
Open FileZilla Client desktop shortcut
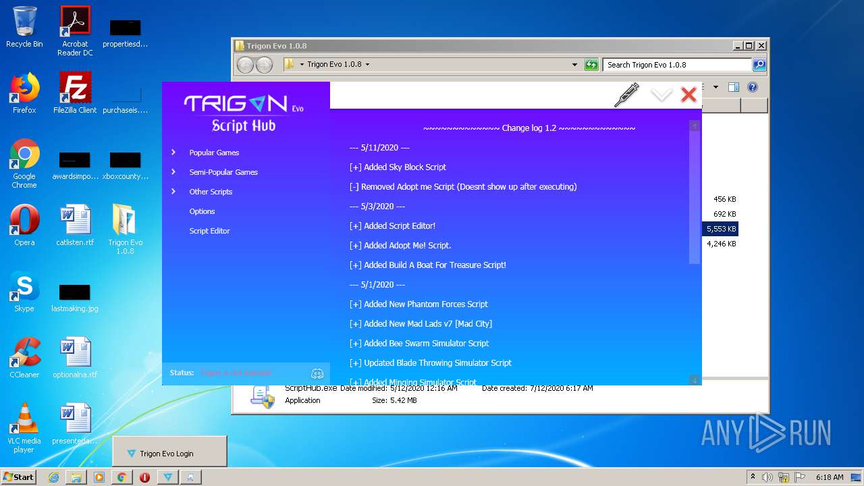(x=75, y=93)
